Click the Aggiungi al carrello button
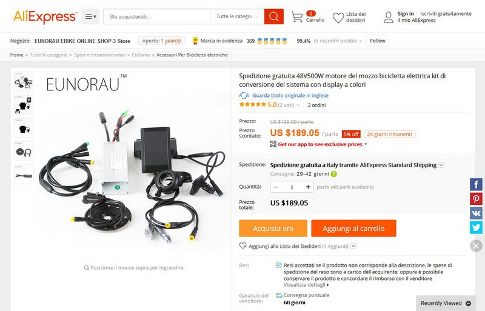485x311 pixels. 353,229
